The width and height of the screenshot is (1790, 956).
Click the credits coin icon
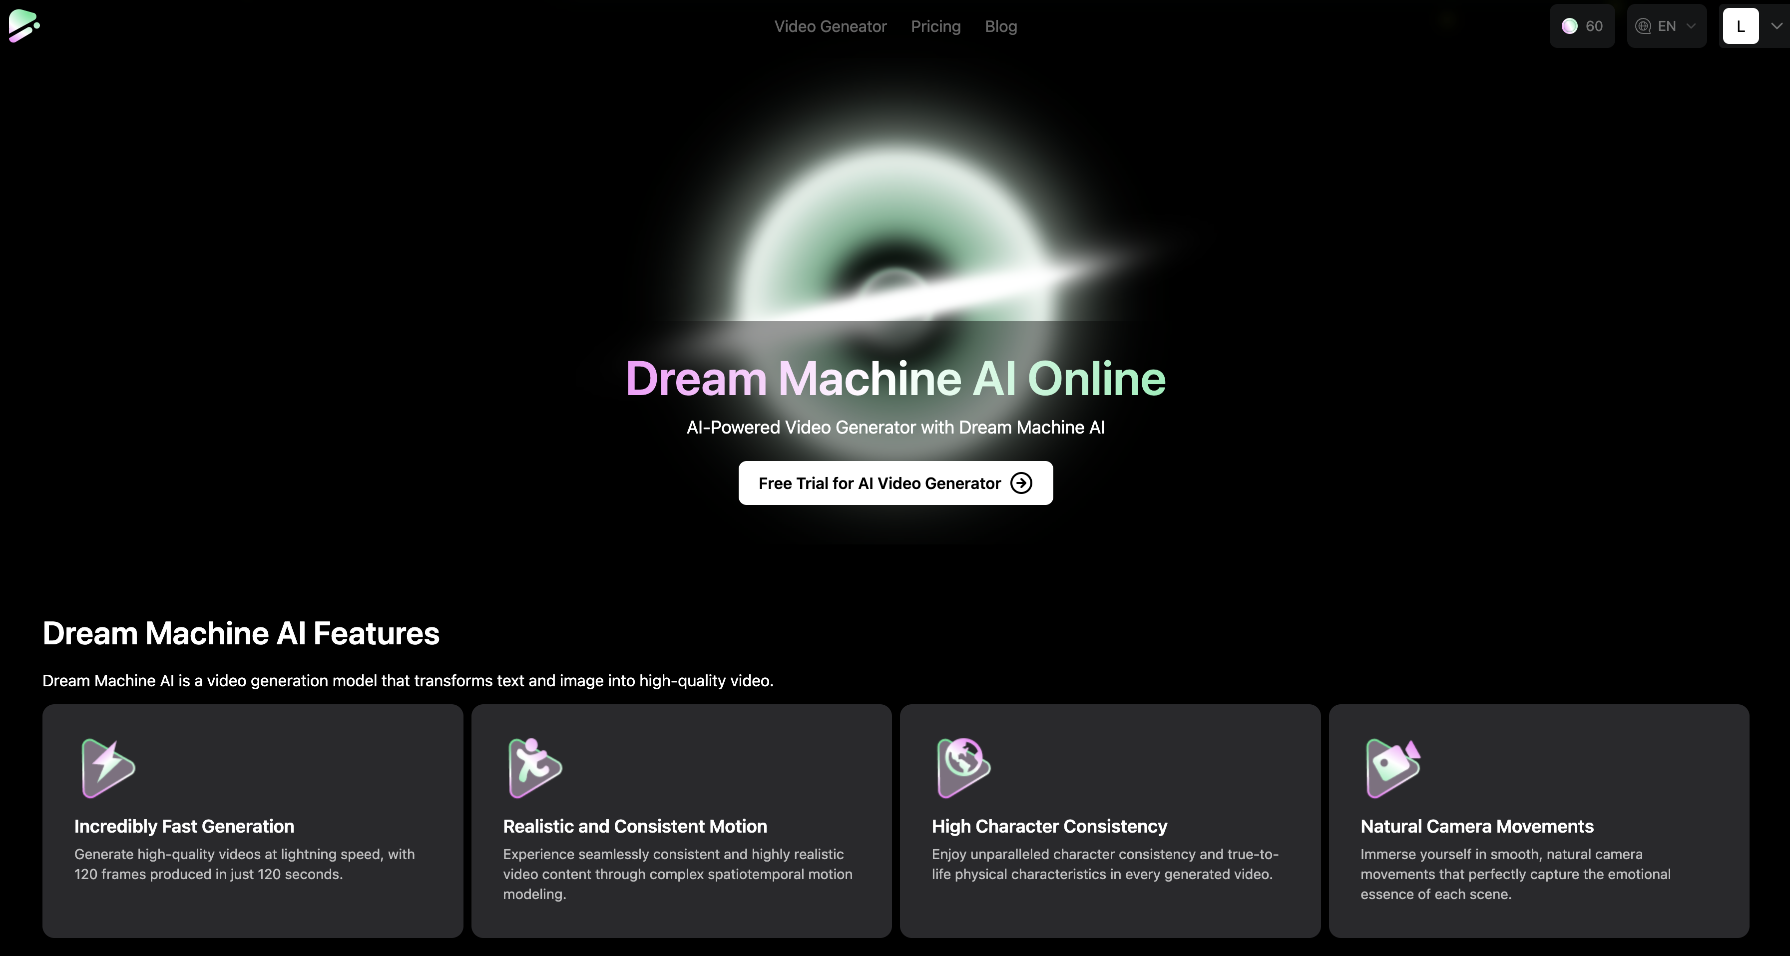(x=1569, y=26)
